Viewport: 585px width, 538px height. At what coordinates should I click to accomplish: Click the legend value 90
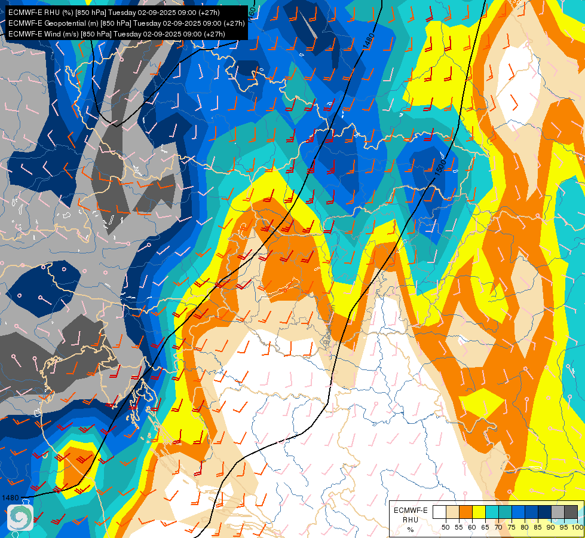(551, 527)
